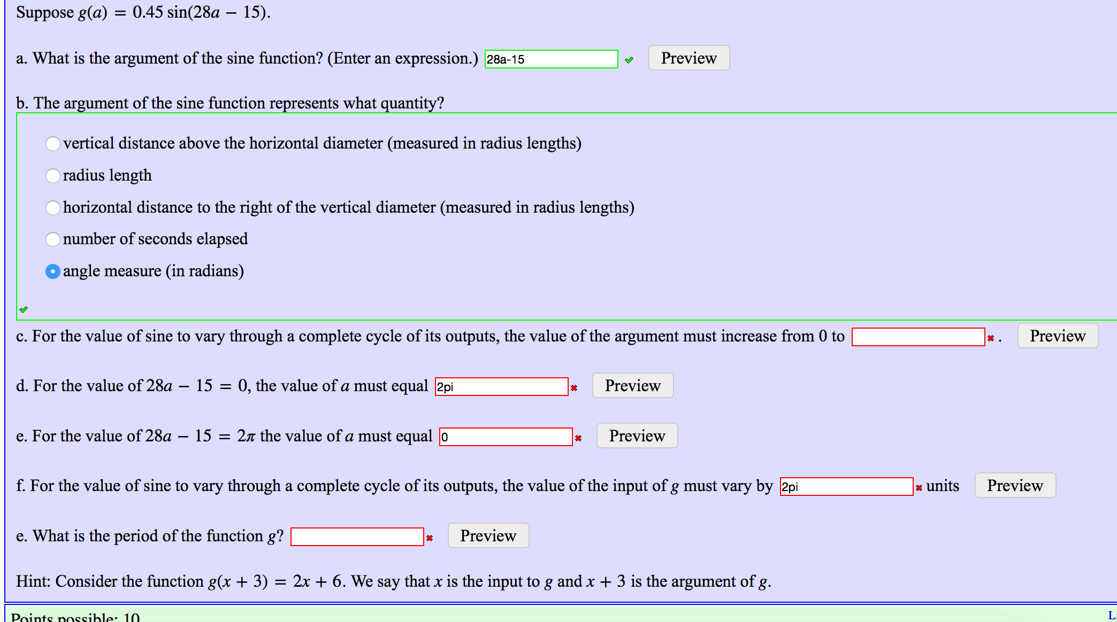1117x622 pixels.
Task: Select 'vertical distance above the horizontal diameter' option
Action: 52,144
